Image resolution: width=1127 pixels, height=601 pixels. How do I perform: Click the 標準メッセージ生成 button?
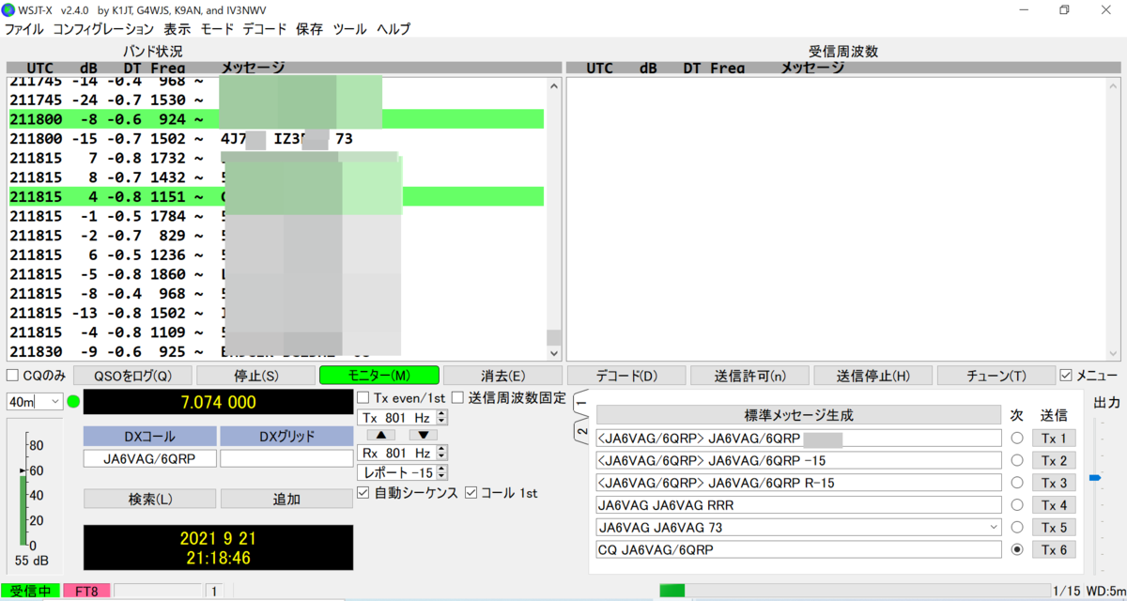pos(798,415)
